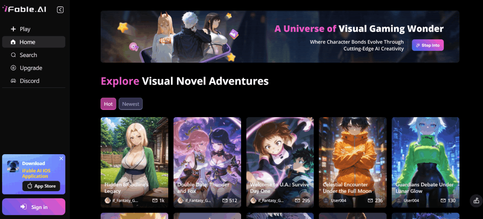483x219 pixels.
Task: Open Welcome to U.A.: Survive Day One
Action: coord(280,162)
